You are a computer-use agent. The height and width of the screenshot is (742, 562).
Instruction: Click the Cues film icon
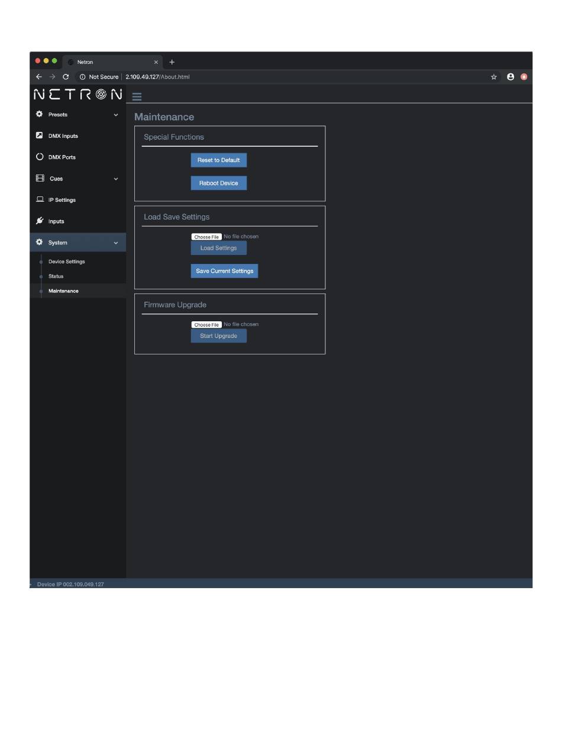(40, 178)
